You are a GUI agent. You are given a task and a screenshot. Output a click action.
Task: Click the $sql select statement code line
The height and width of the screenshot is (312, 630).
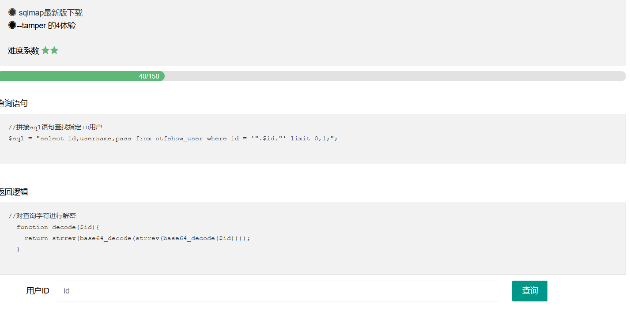click(x=173, y=139)
